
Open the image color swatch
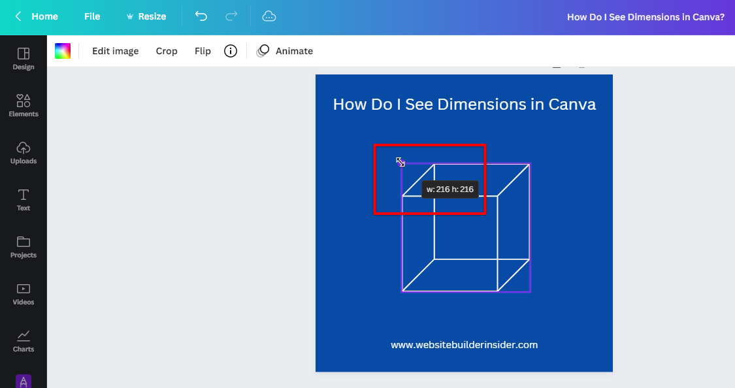tap(63, 50)
